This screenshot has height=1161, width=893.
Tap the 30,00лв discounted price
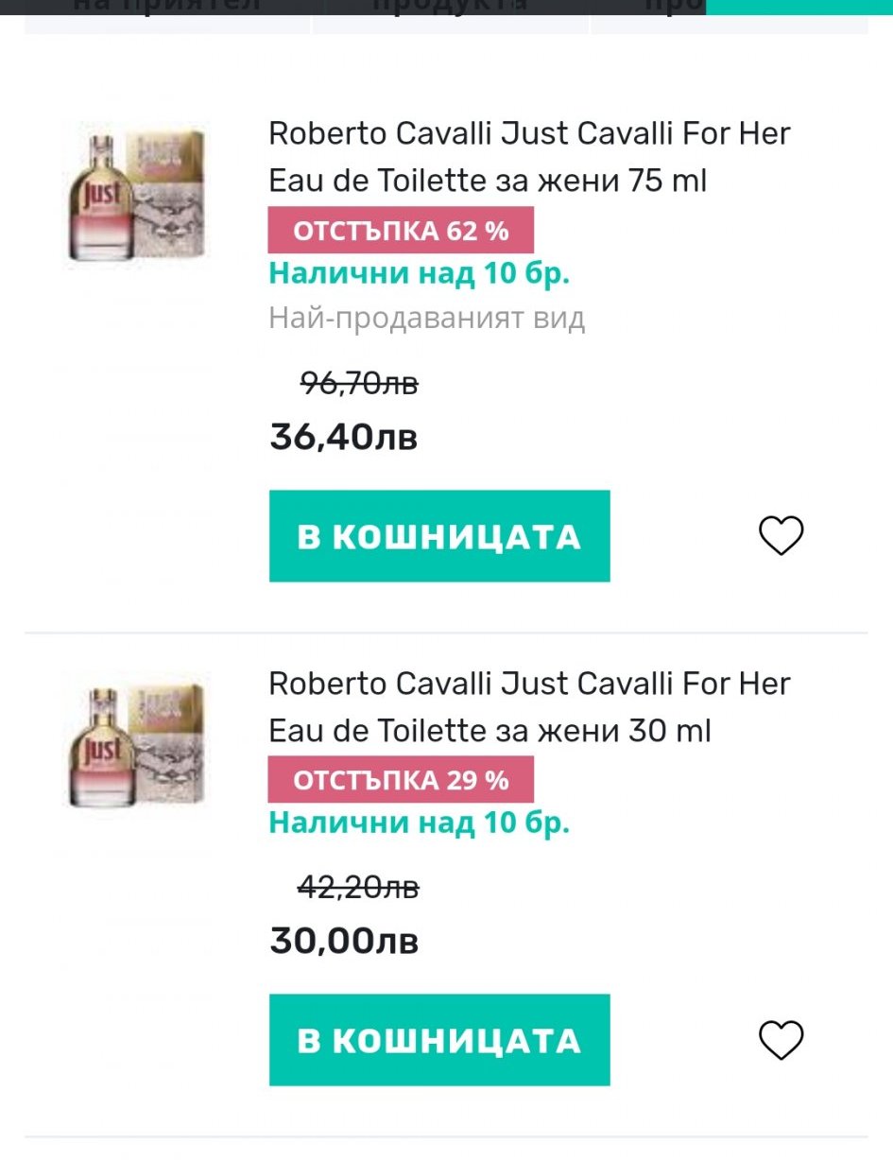click(343, 941)
